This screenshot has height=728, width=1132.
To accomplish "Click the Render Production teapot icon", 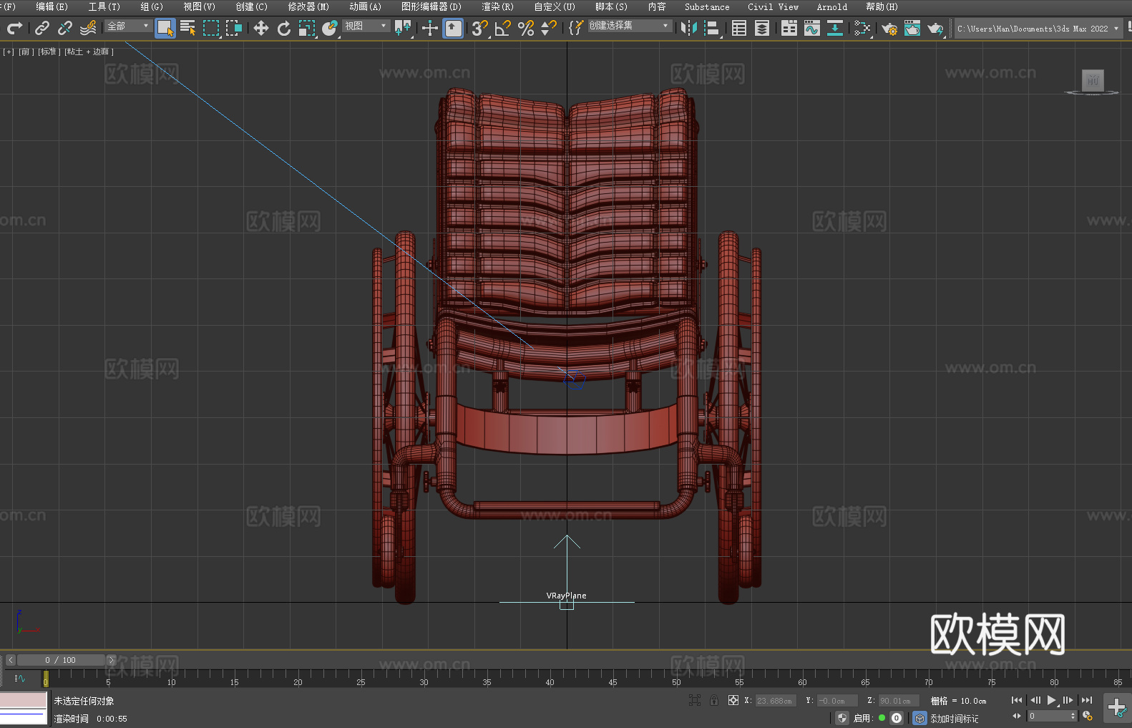I will [x=935, y=29].
